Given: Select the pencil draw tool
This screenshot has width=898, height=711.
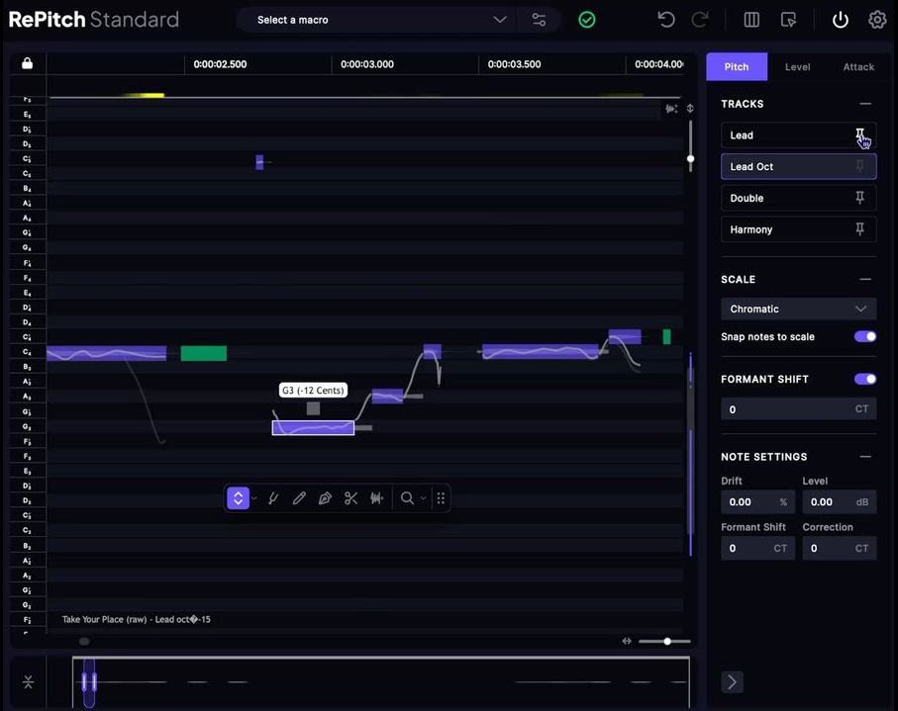Looking at the screenshot, I should coord(299,498).
